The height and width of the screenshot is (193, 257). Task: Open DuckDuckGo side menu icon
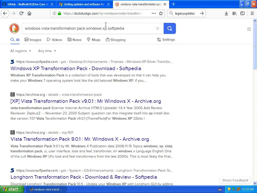[249, 29]
